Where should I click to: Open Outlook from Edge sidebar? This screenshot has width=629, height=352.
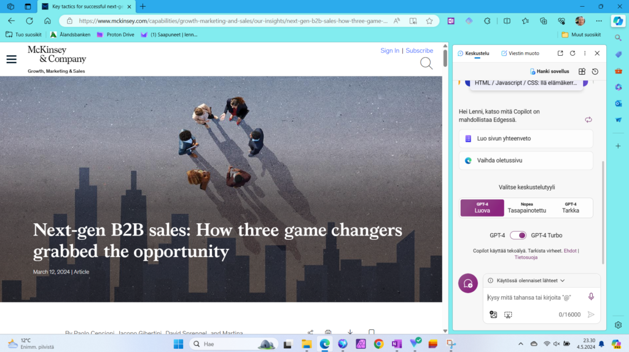click(618, 103)
